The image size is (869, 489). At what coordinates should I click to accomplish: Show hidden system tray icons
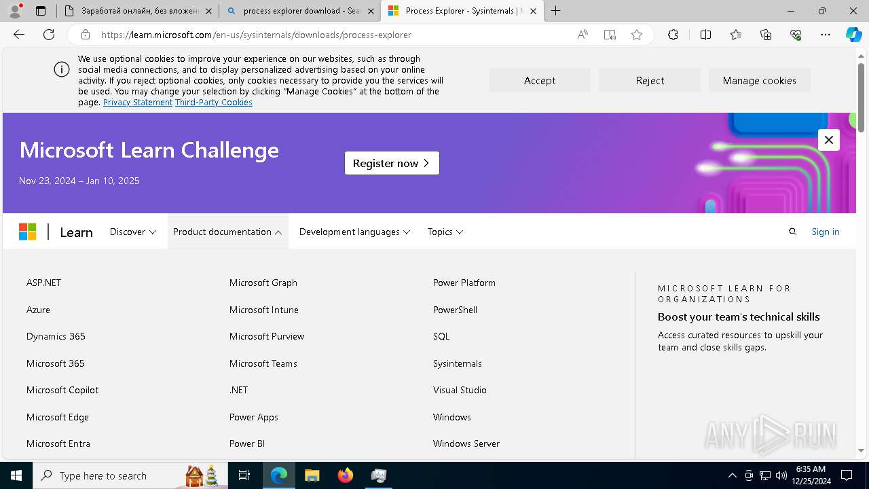(732, 475)
